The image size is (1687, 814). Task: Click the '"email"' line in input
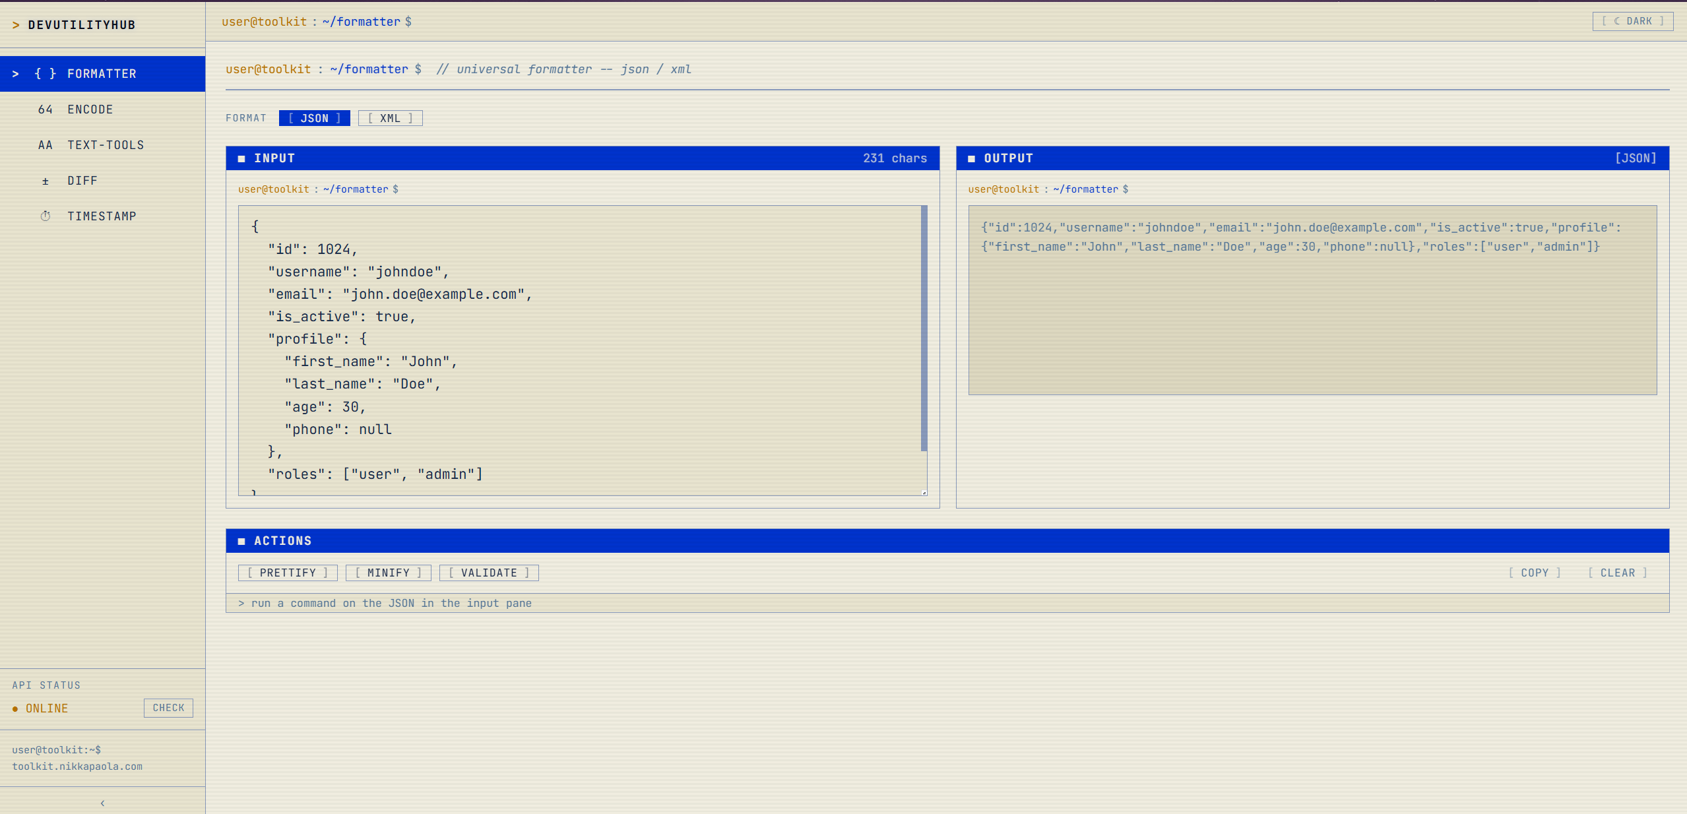click(400, 294)
